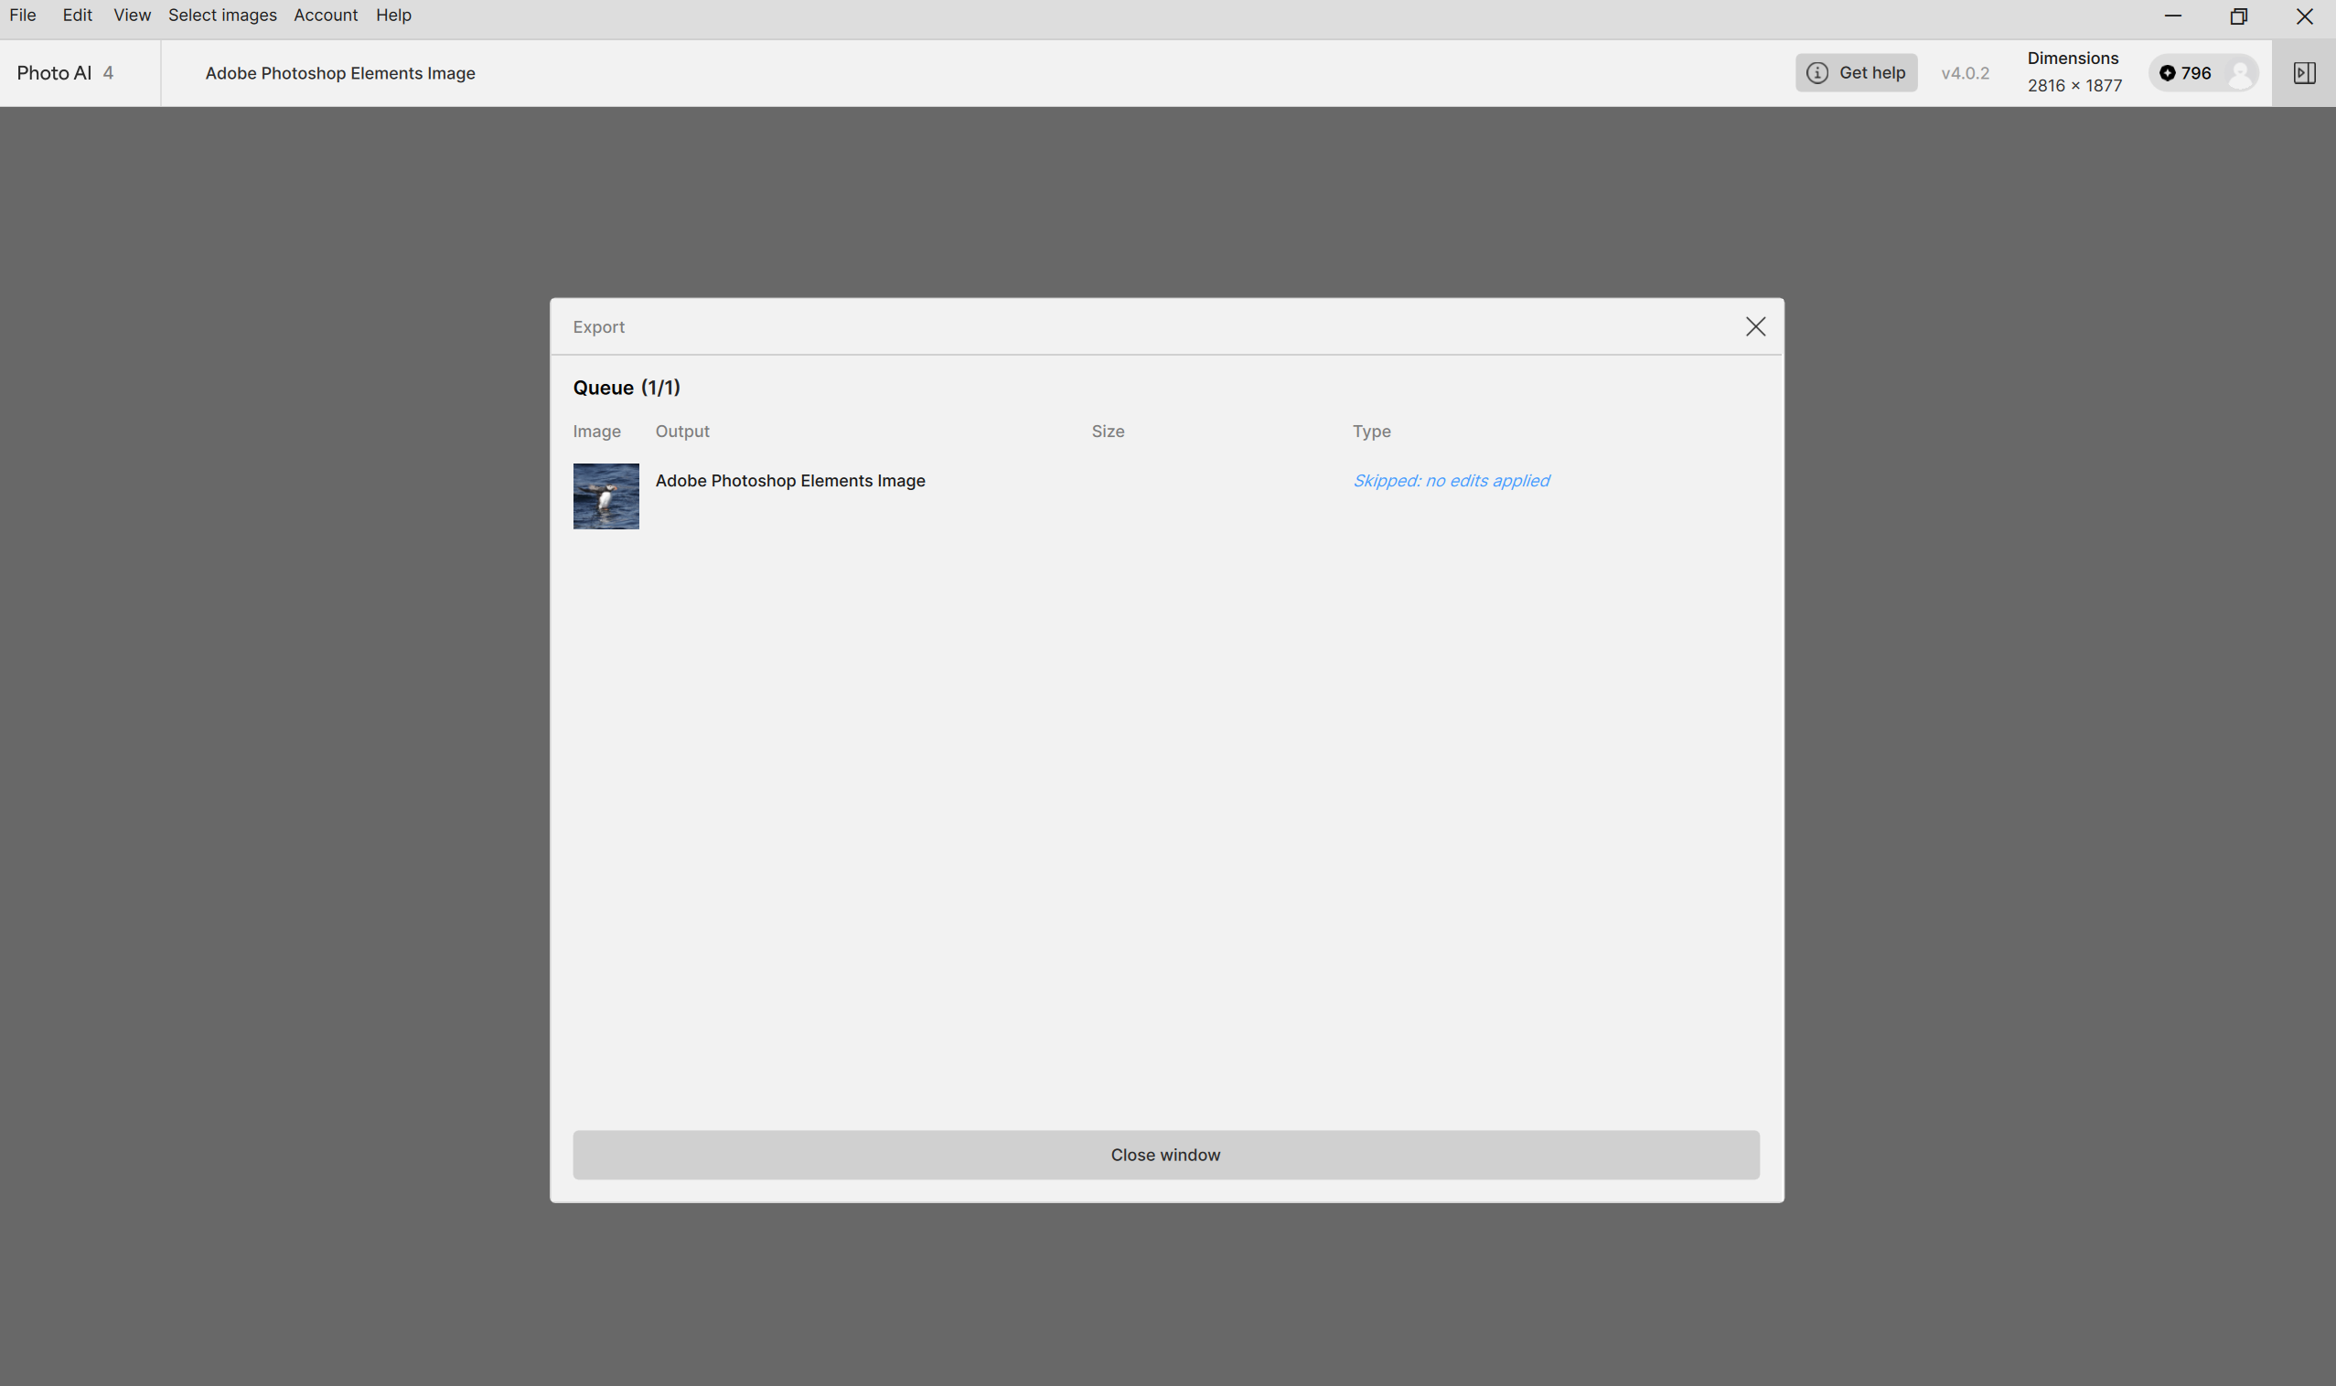Click the Type column header

pos(1371,432)
